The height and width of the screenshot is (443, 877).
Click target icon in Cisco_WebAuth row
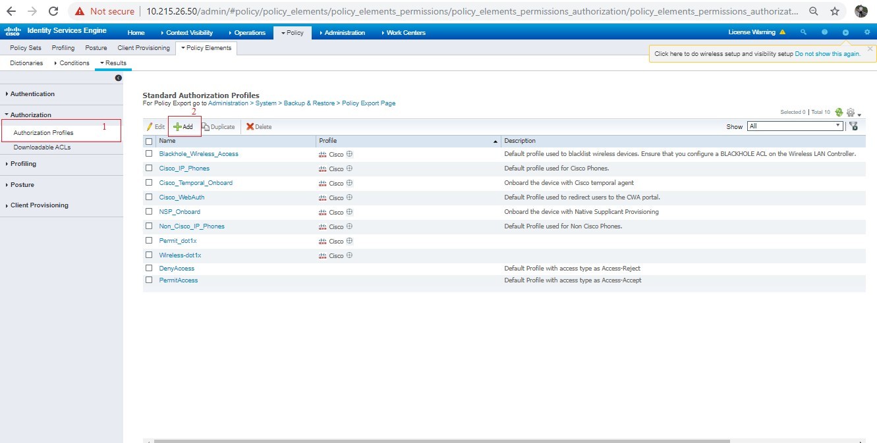350,197
